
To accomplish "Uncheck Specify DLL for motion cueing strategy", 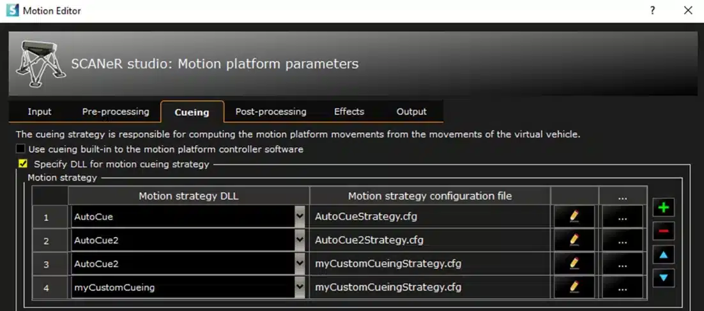I will tap(23, 164).
